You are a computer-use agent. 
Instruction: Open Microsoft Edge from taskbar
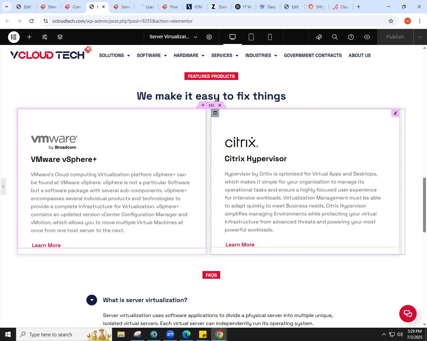click(186, 334)
